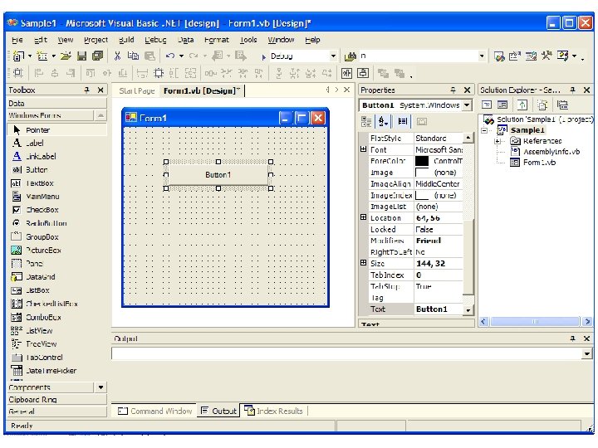Open the Clipboard Ring section of Toolbox
The height and width of the screenshot is (448, 598).
pos(56,400)
